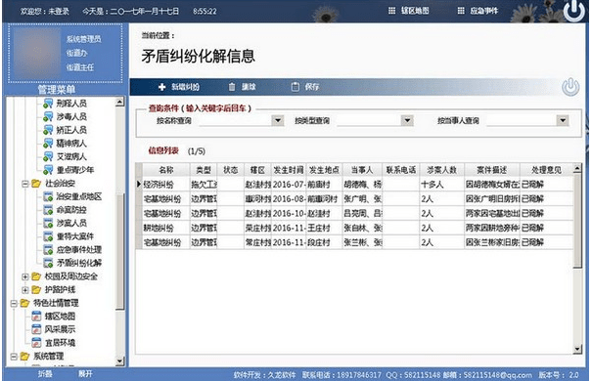Click the 折叠 button at bottom
Viewport: 592px width, 381px height.
point(45,374)
